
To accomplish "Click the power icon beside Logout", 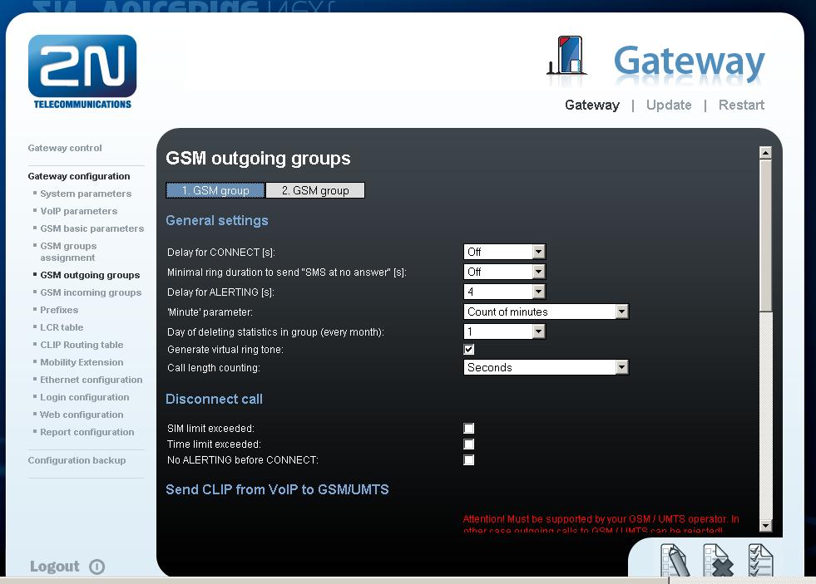I will [x=96, y=567].
